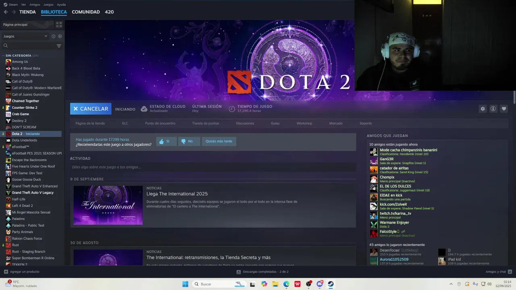The width and height of the screenshot is (516, 290).
Task: Open Dota 2 settings gear icon
Action: point(483,109)
